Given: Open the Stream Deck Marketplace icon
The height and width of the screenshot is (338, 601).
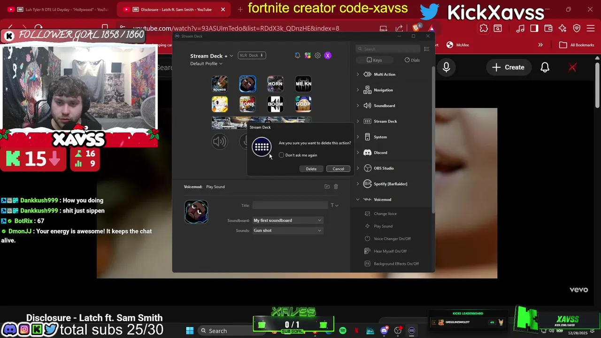Looking at the screenshot, I should (308, 55).
